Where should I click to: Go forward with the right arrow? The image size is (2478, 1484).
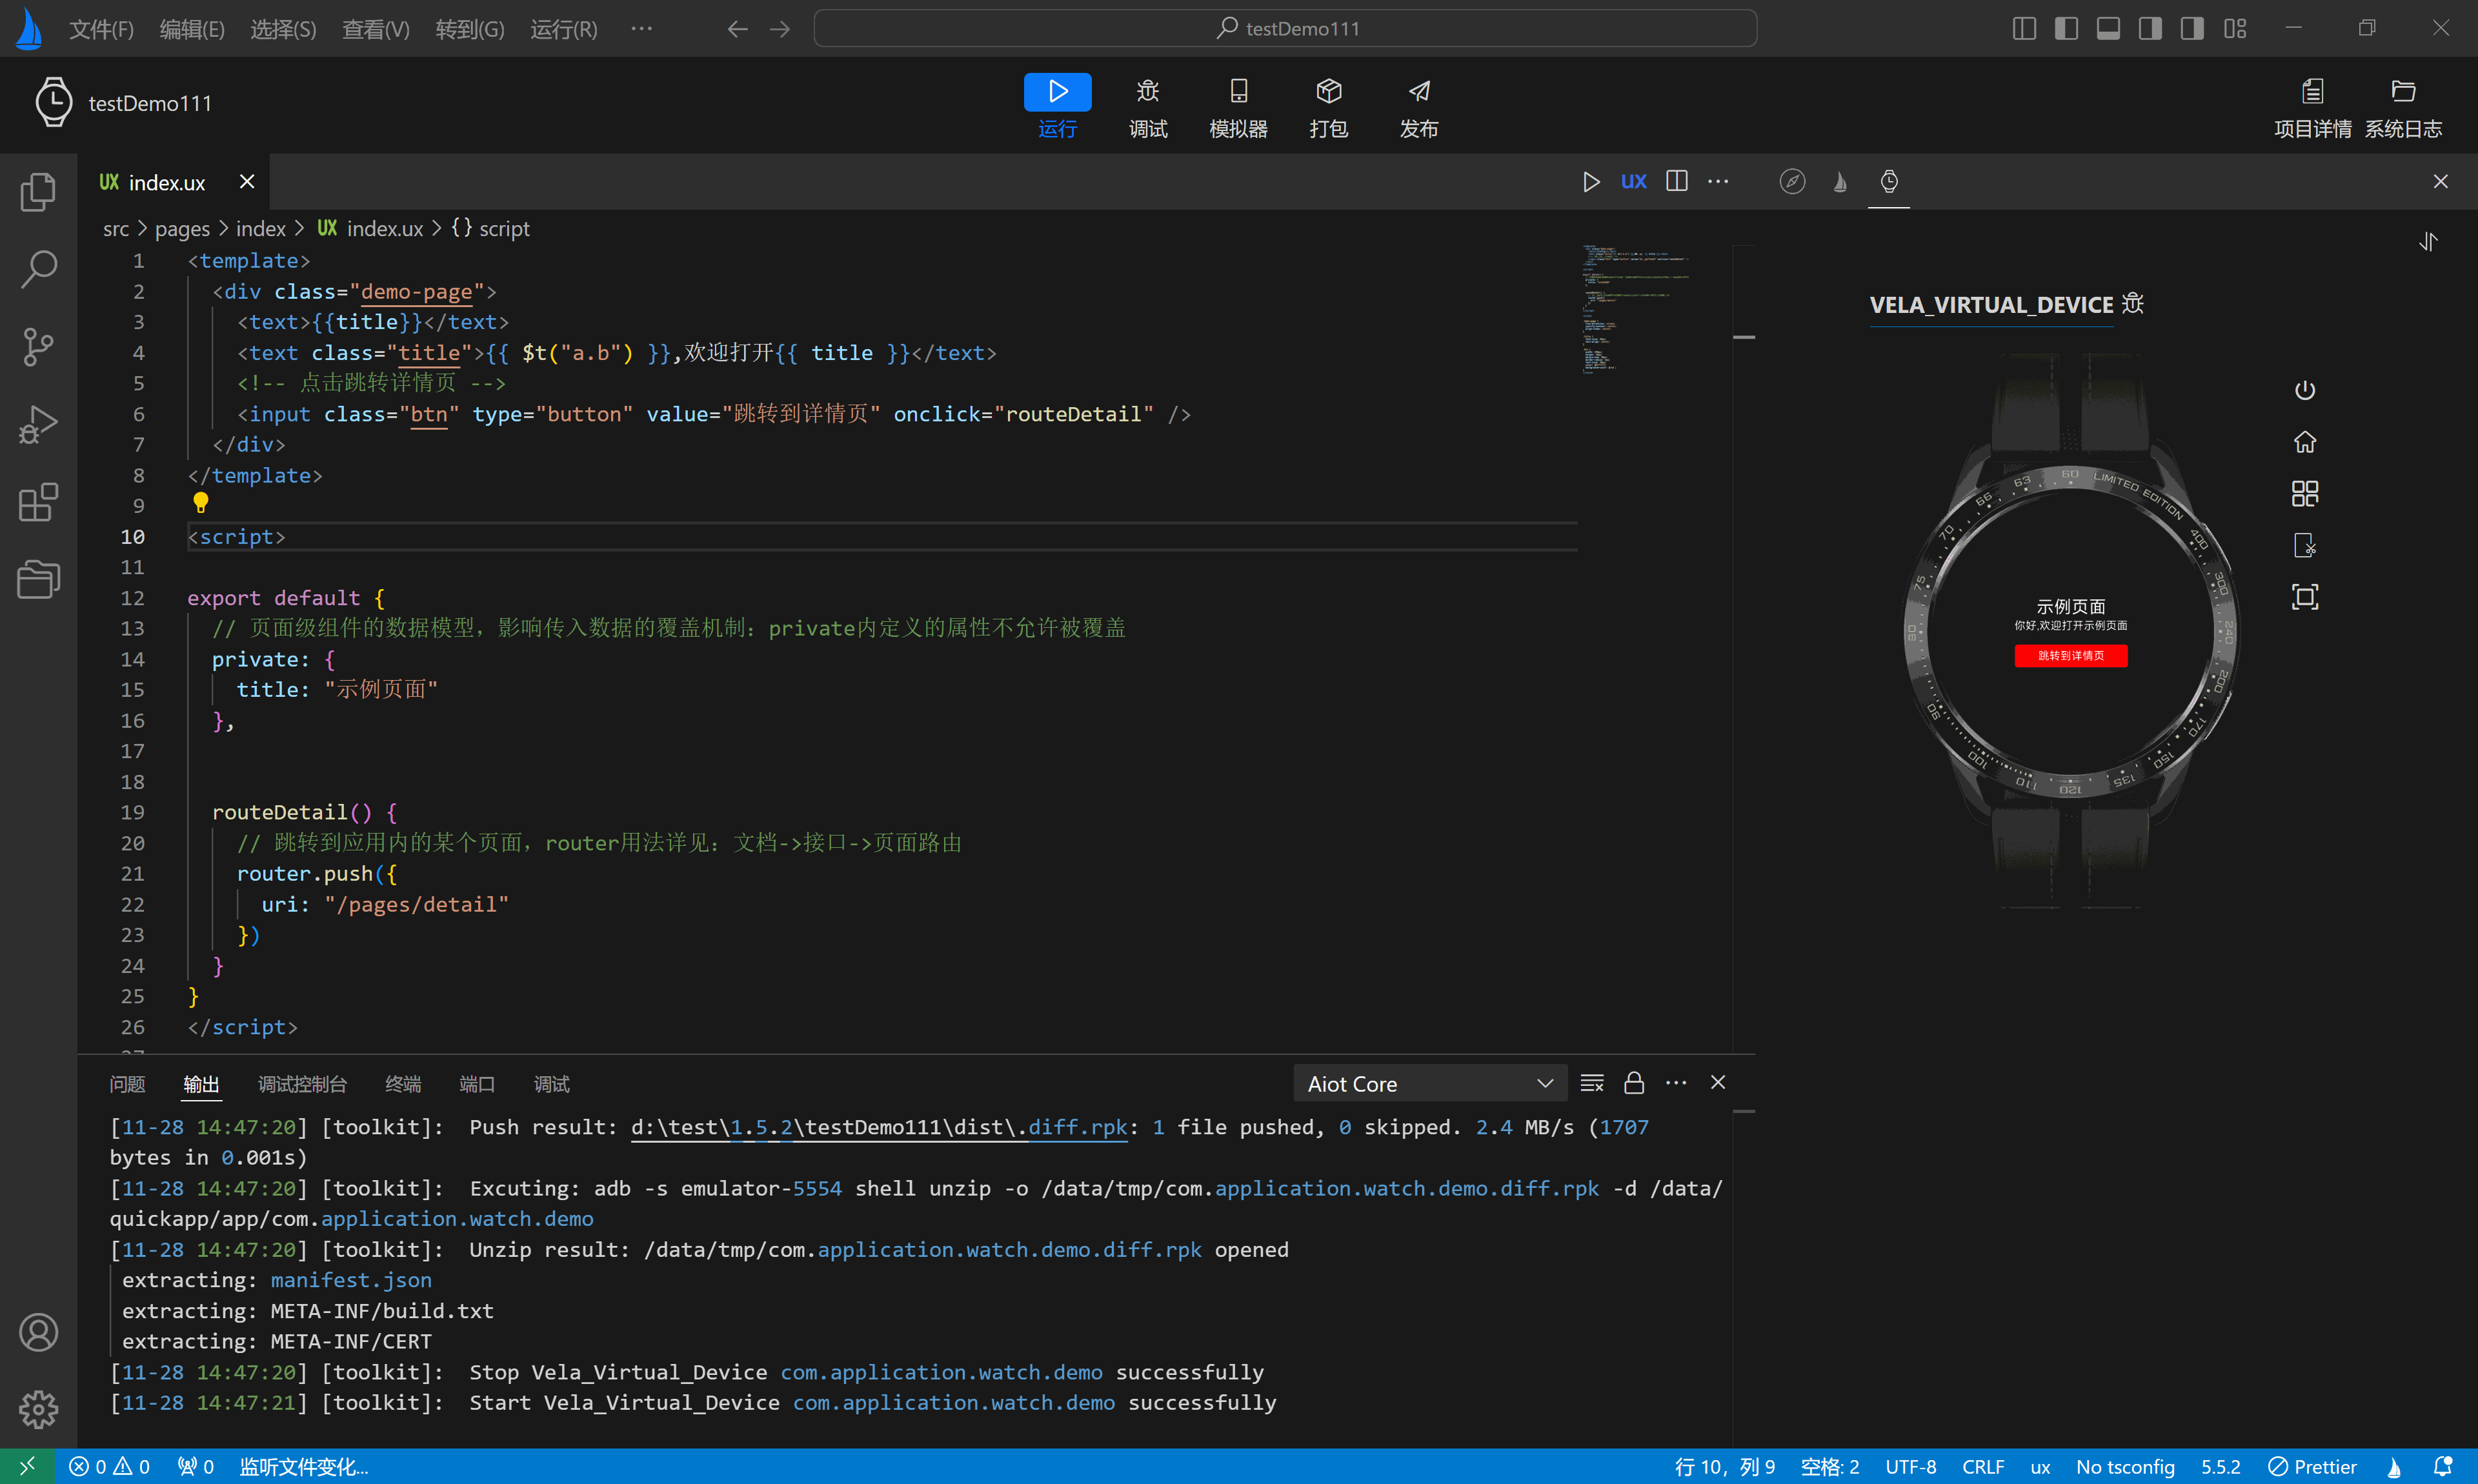tap(780, 29)
